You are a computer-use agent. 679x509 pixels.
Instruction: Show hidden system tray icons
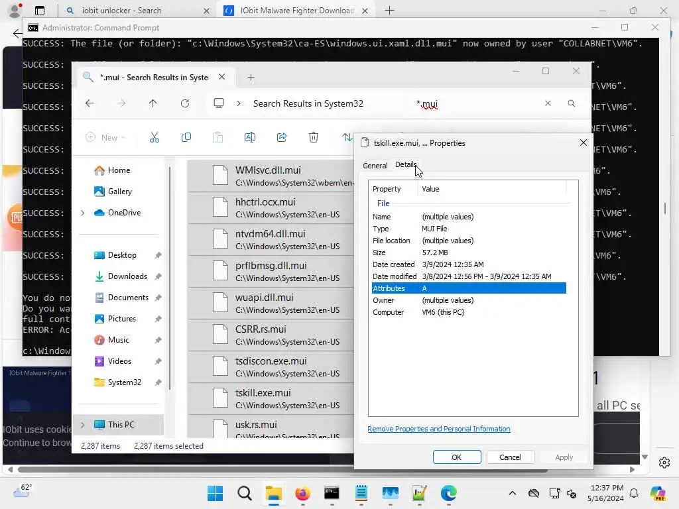click(x=513, y=493)
